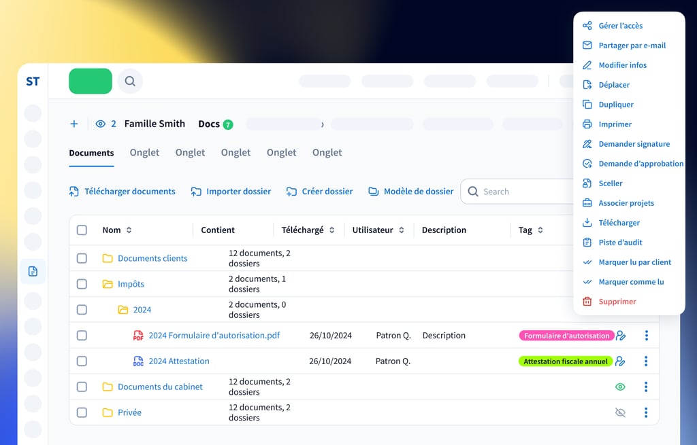Sort by Téléchargé column arrows
The height and width of the screenshot is (445, 697).
pos(332,230)
